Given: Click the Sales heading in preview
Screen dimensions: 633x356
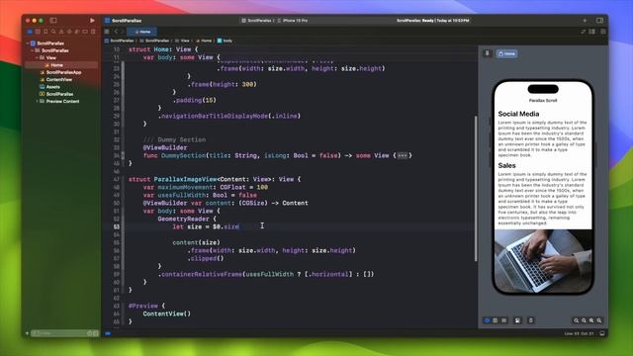Looking at the screenshot, I should click(x=506, y=165).
